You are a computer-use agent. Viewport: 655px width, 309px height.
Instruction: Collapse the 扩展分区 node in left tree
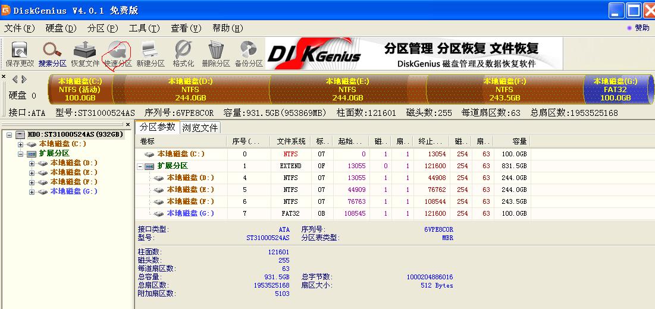(x=20, y=154)
